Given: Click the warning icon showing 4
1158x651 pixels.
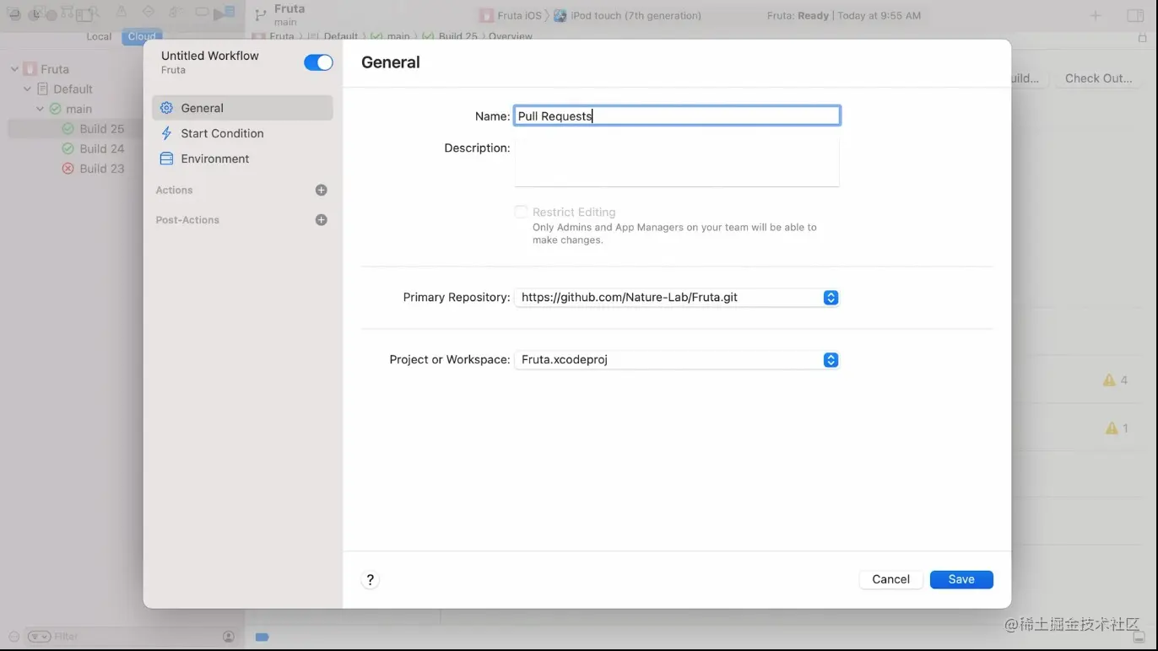Looking at the screenshot, I should point(1109,380).
